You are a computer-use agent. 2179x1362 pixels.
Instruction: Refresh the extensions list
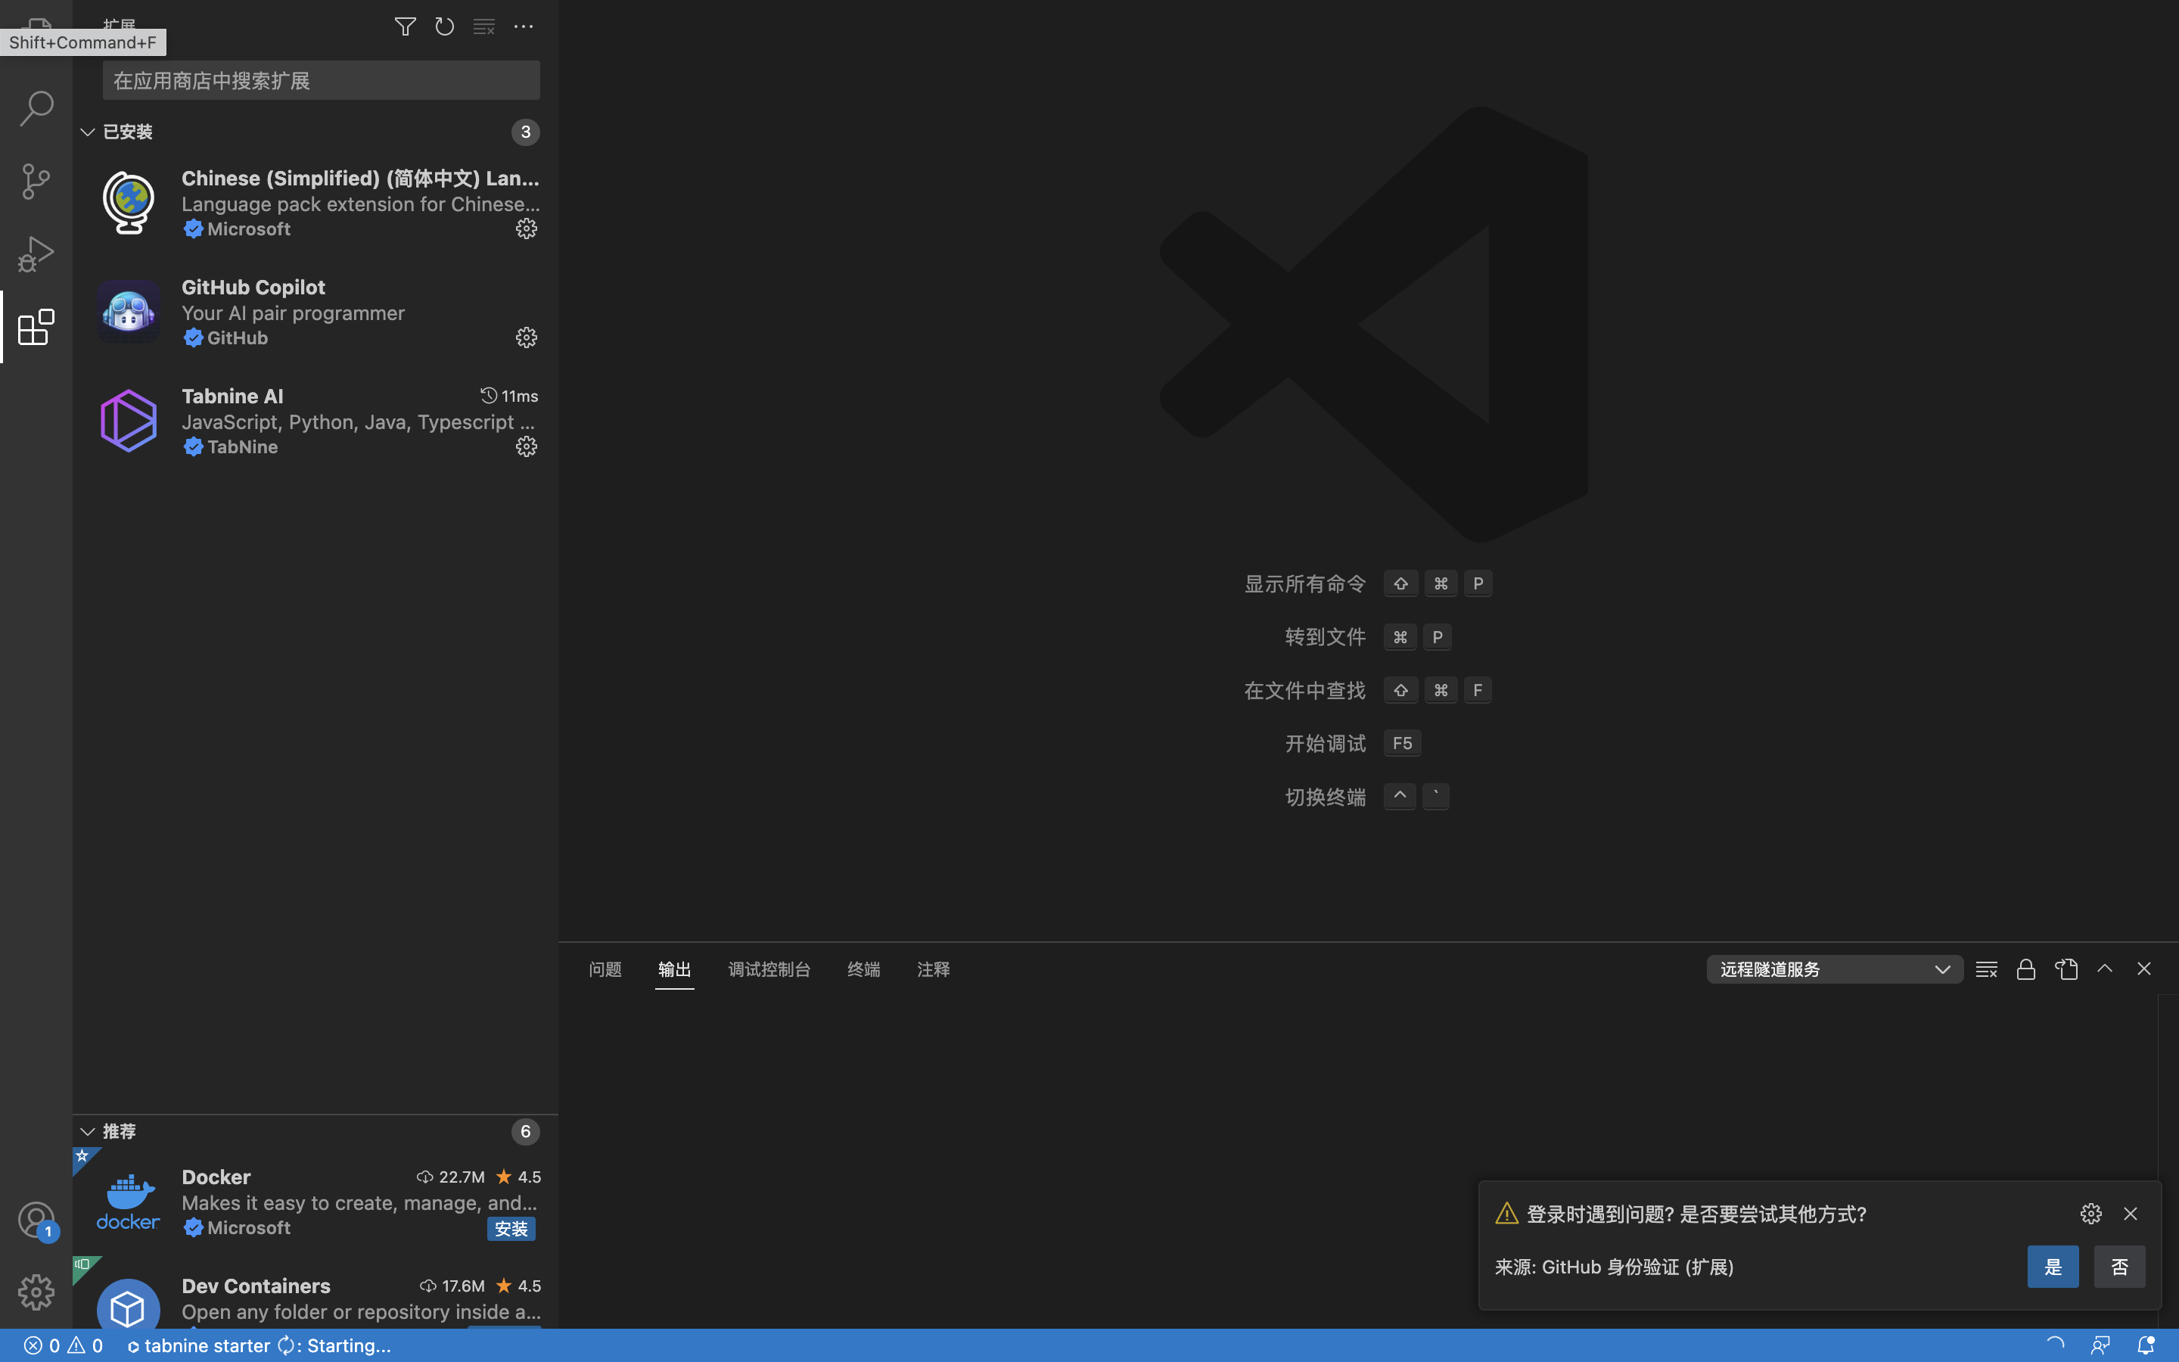(443, 27)
